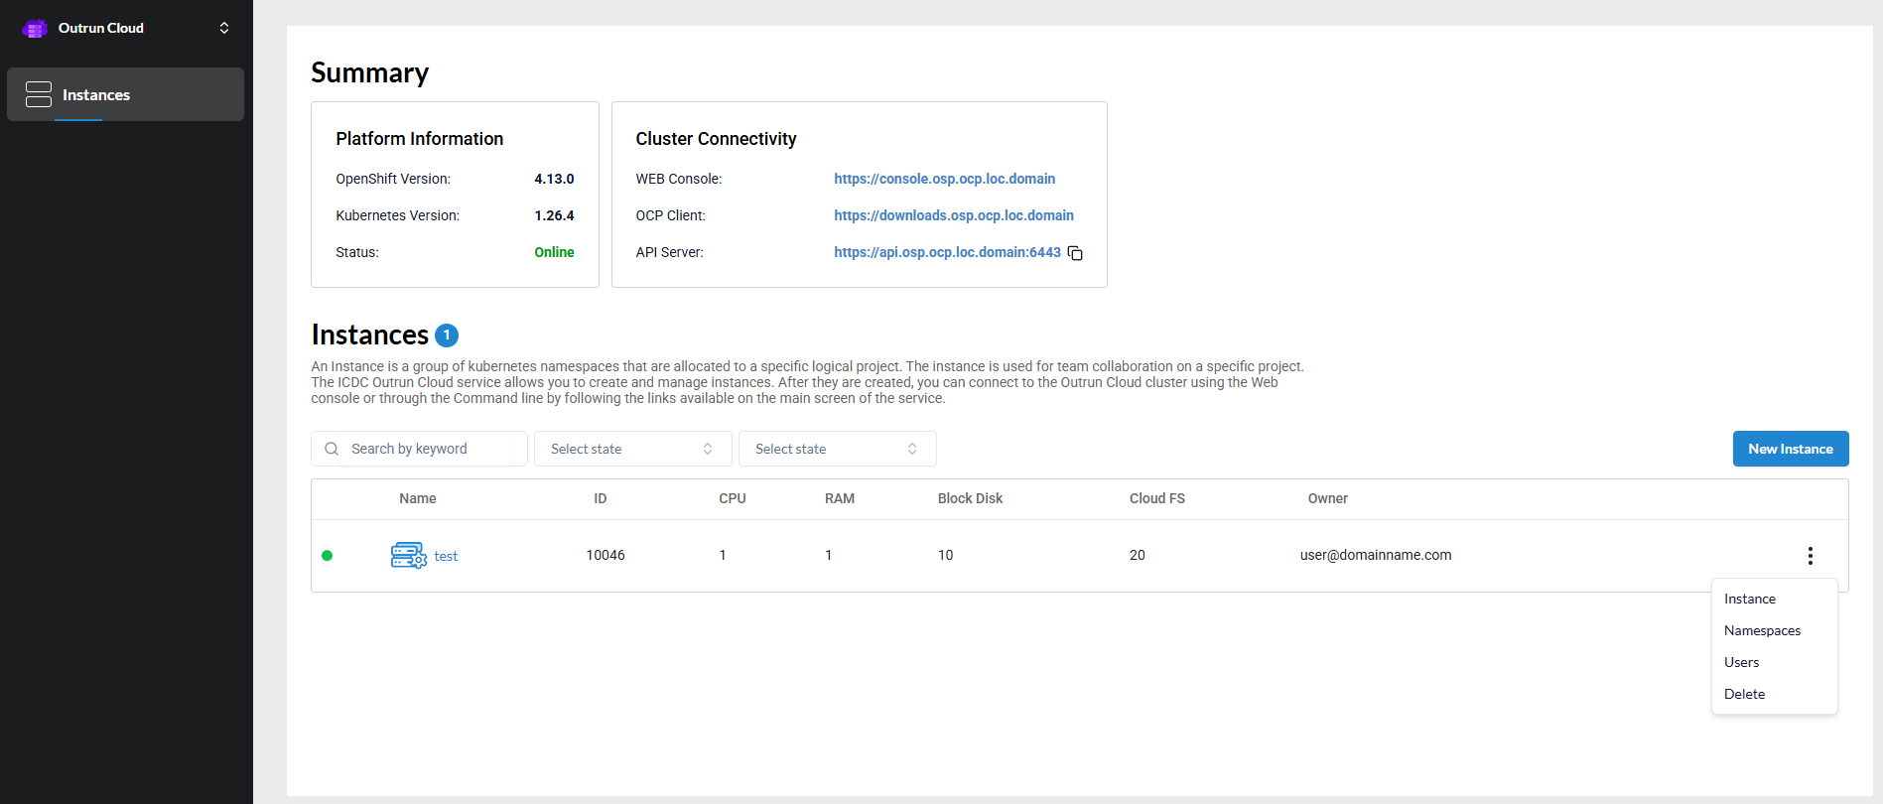
Task: Click the Outrun Cloud logo icon
Action: tap(35, 29)
